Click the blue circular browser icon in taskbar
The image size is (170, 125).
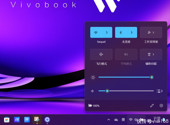coord(47,119)
